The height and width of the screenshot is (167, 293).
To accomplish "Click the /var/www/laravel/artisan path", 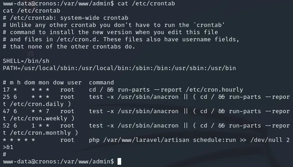I will (x=146, y=140).
